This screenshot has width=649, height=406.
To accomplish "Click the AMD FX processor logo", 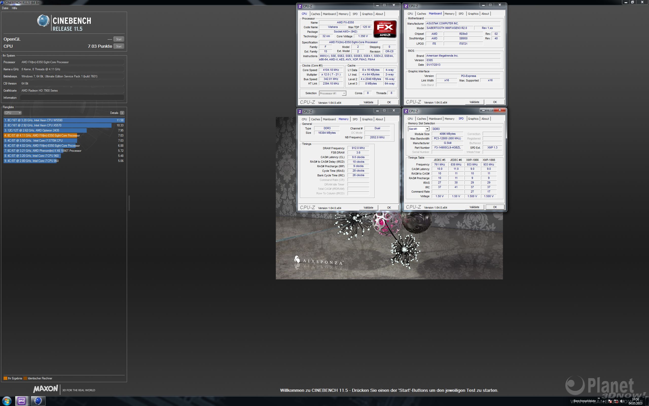I will [385, 29].
